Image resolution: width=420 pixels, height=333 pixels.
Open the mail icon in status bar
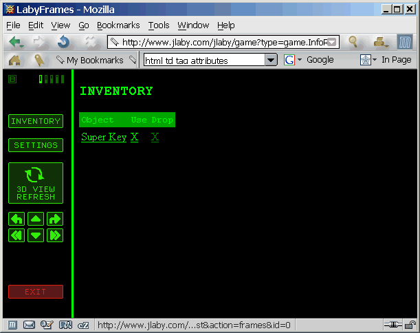tap(29, 325)
